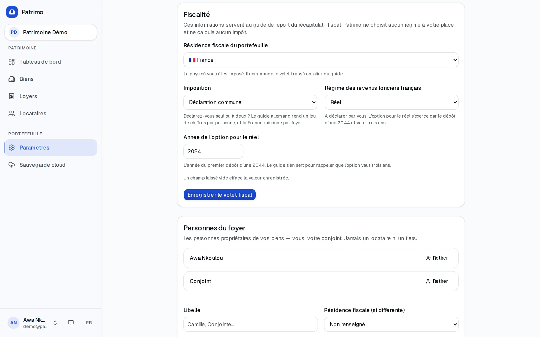Click the Biens building icon

pos(11,79)
